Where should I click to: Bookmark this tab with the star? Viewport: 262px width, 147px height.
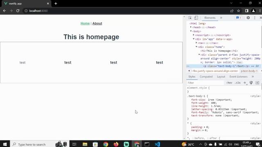pyautogui.click(x=238, y=11)
